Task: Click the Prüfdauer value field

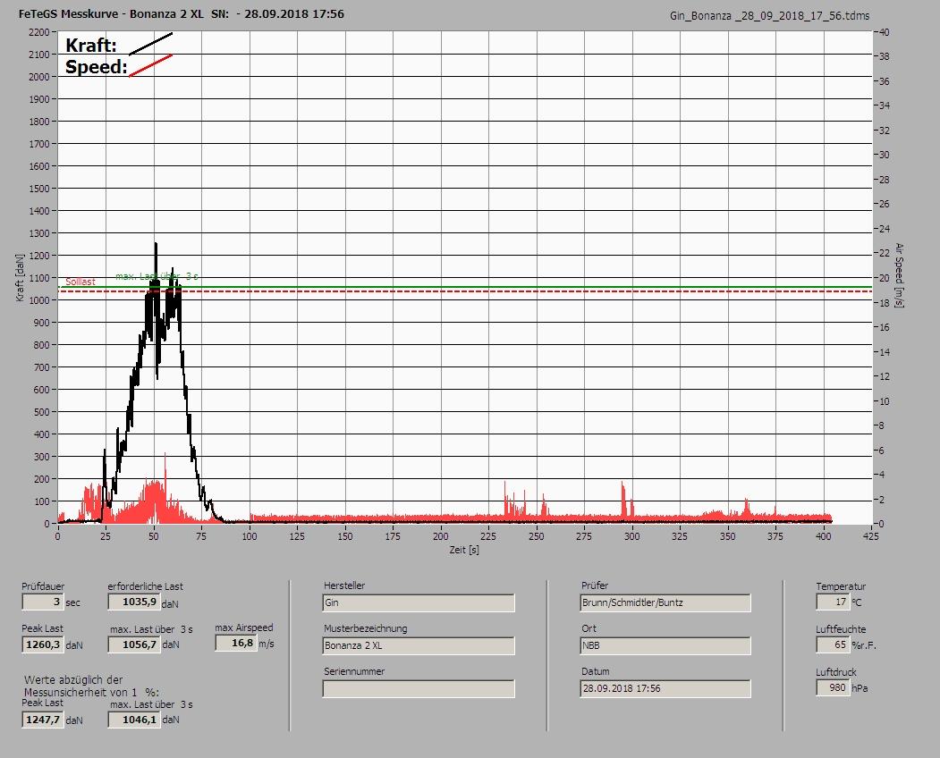Action: click(x=42, y=602)
